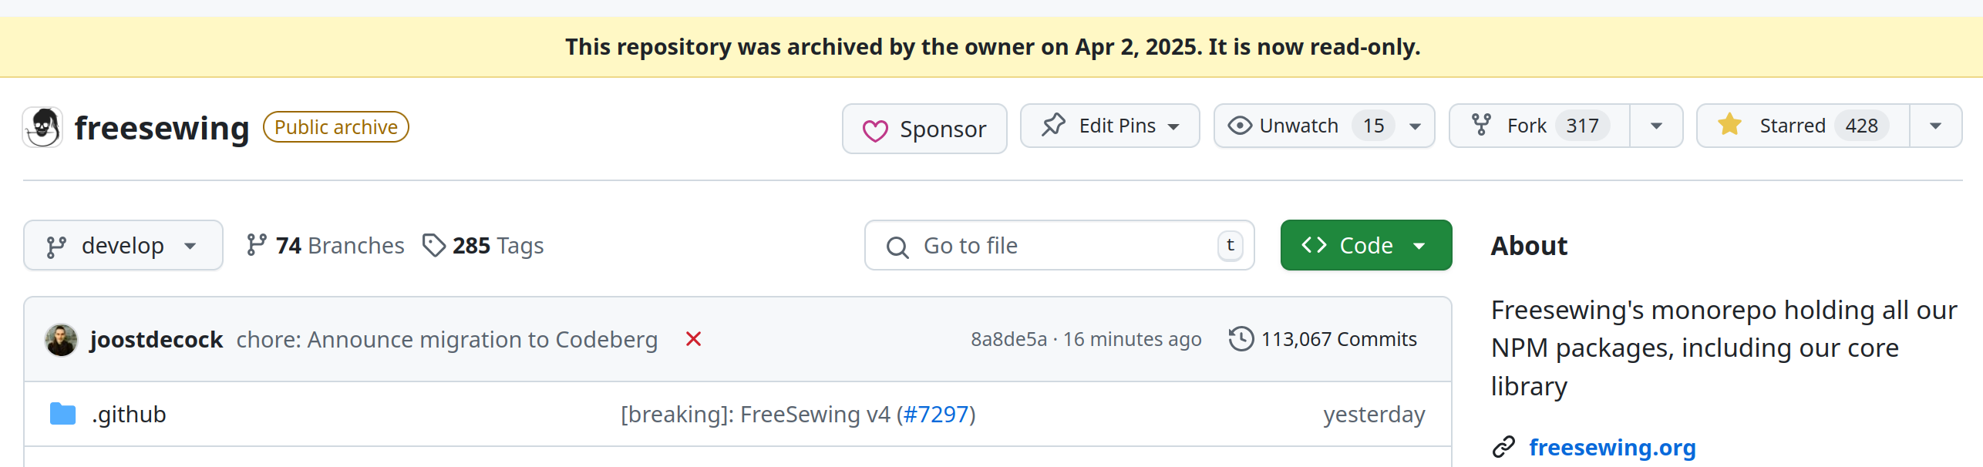Open the freesewing.org website link
1983x467 pixels.
[1612, 447]
